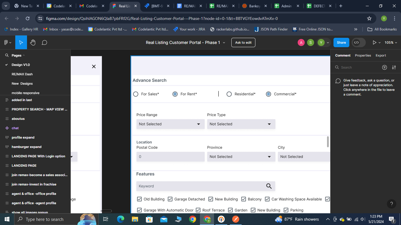Select the For Rent radio button
The width and height of the screenshot is (401, 225).
[175, 94]
